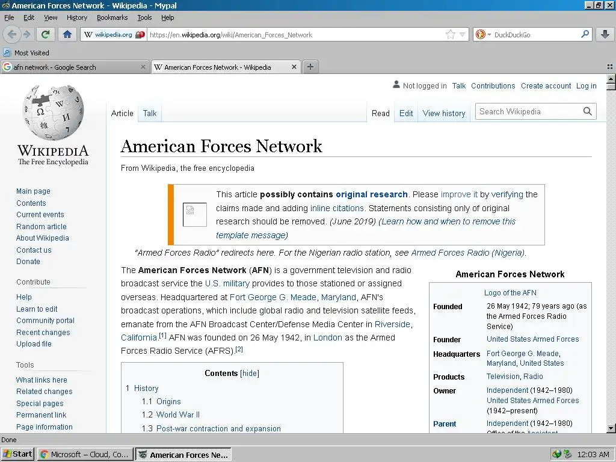Open Random article in sidebar

(42, 226)
